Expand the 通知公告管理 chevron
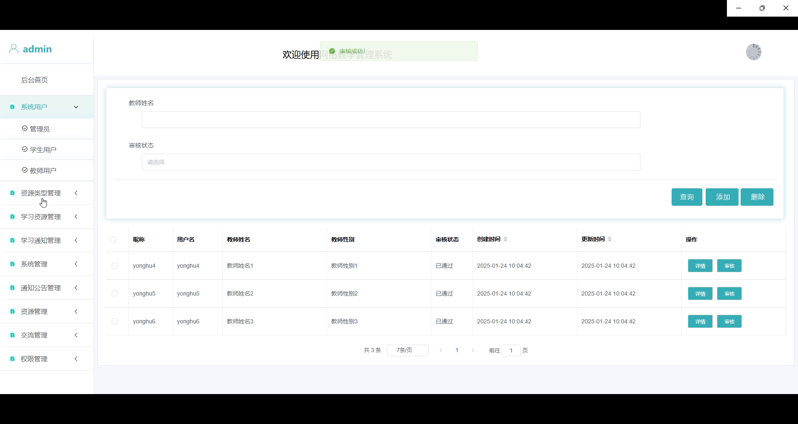The image size is (798, 424). pos(76,288)
